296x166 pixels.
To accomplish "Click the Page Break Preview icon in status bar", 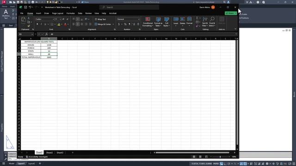I will 206,157.
